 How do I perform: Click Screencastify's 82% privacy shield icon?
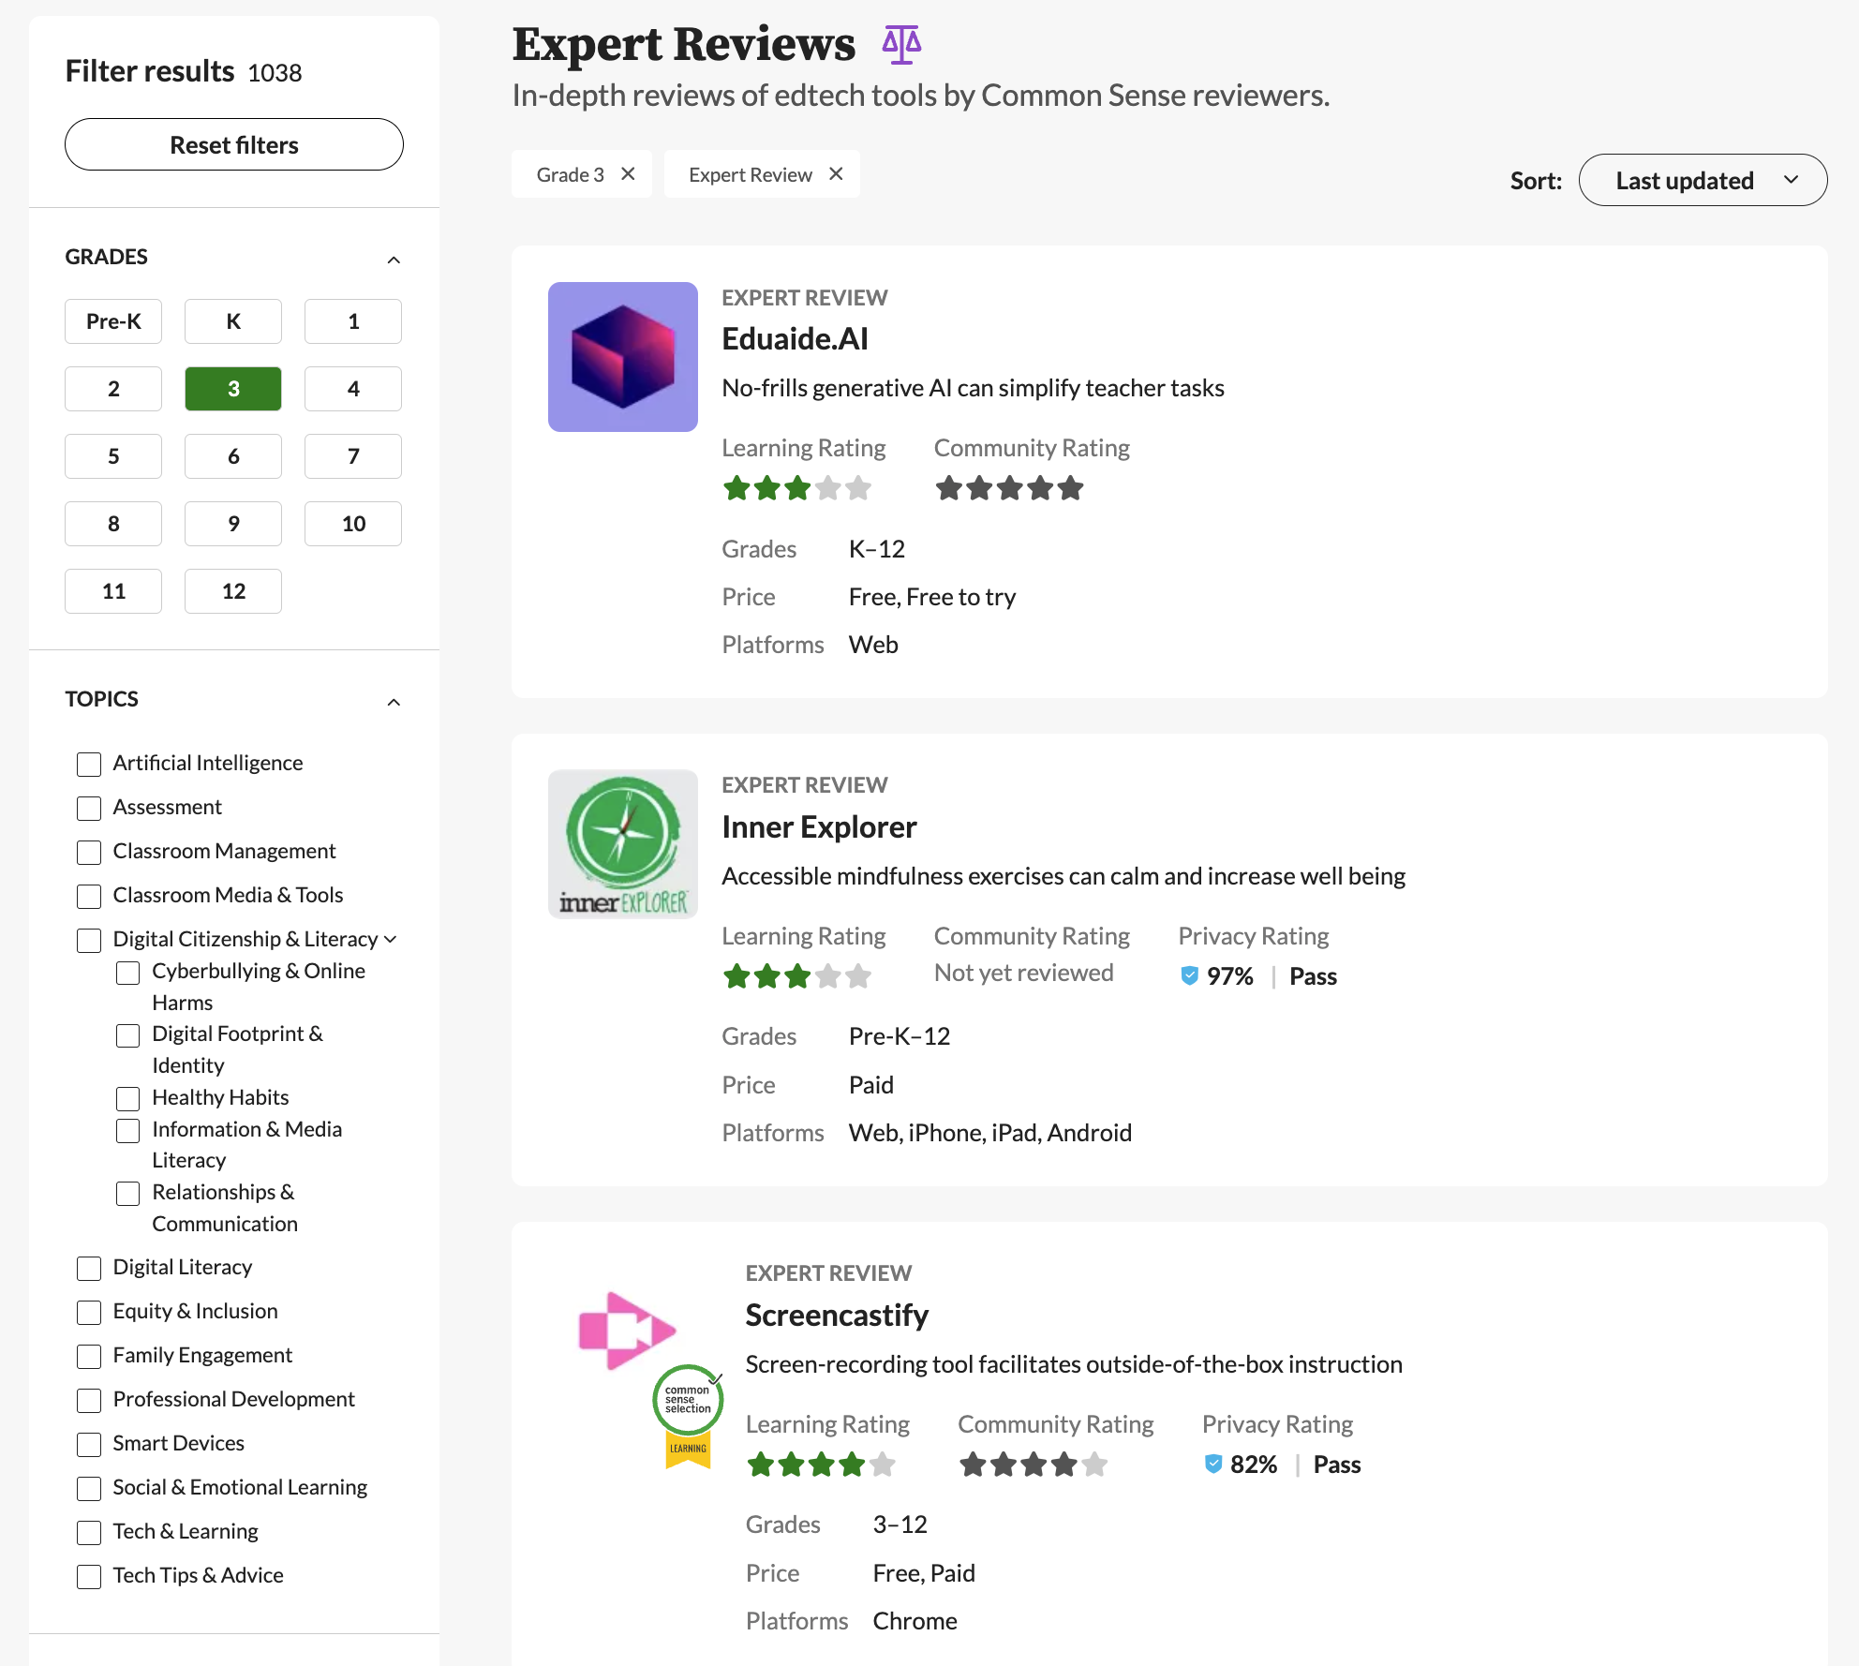coord(1212,1464)
